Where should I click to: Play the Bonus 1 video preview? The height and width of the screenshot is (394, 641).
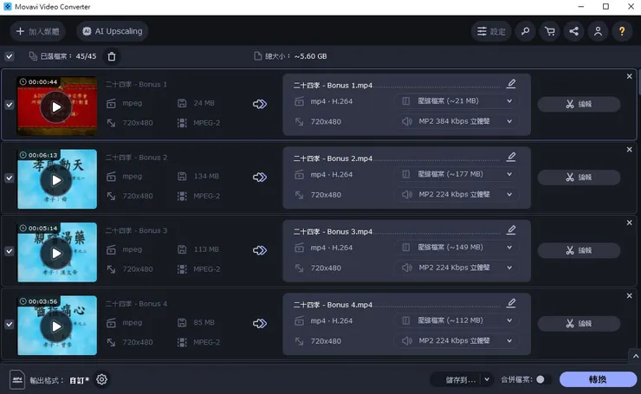coord(56,107)
